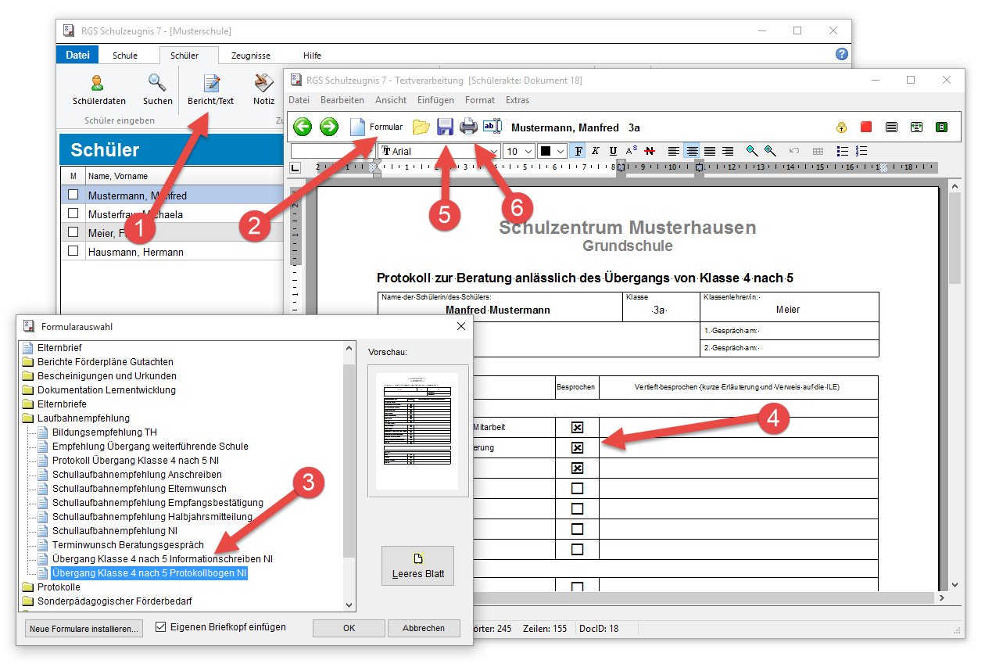The width and height of the screenshot is (985, 671).
Task: Uncheck Eigenen Briefkopf einfügen
Action: [162, 627]
